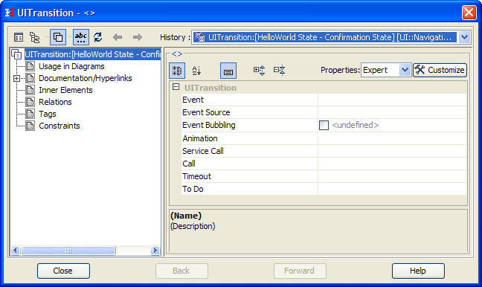Viewport: 482px width, 287px height.
Task: Select Documentation/Hyperlinks in the tree
Action: (x=85, y=78)
